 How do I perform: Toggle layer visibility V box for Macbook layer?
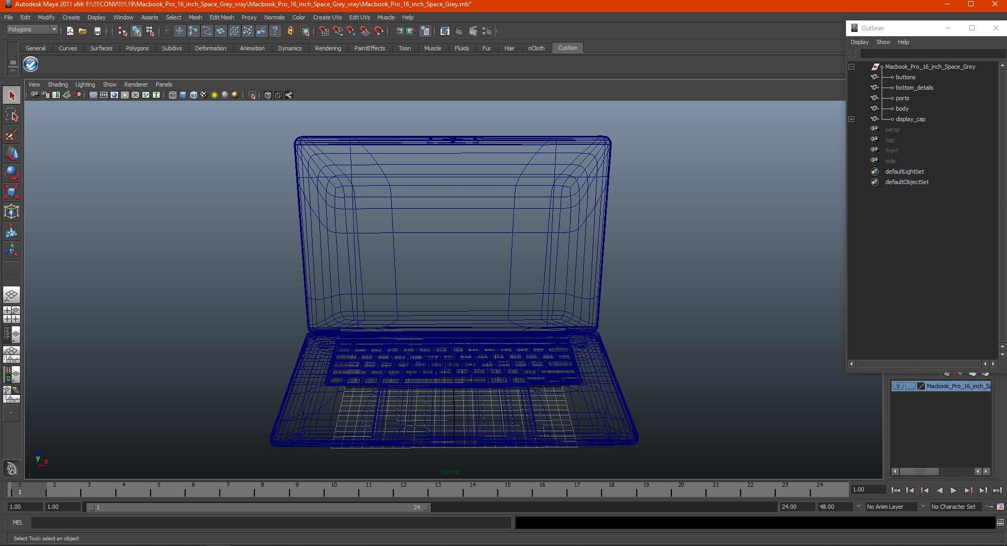[x=898, y=386]
